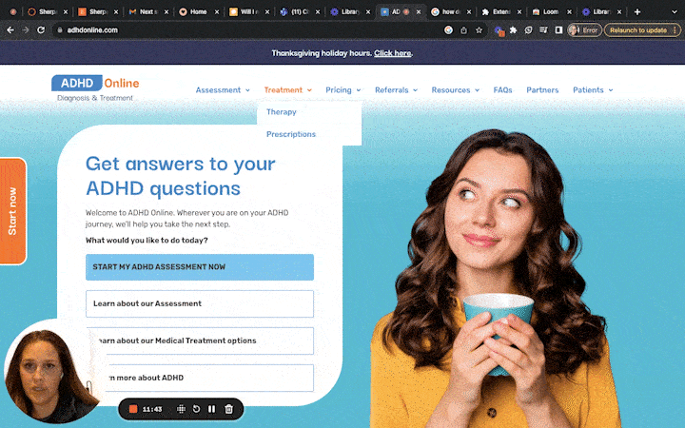685x428 pixels.
Task: Expand the Referrals menu
Action: point(396,90)
